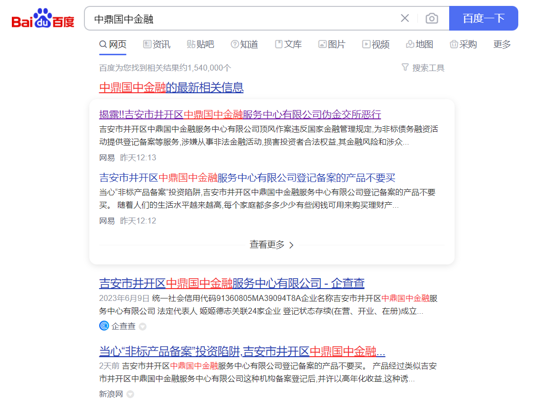Click the 资讯 tab news icon
Viewport: 540px width, 406px height.
(147, 44)
